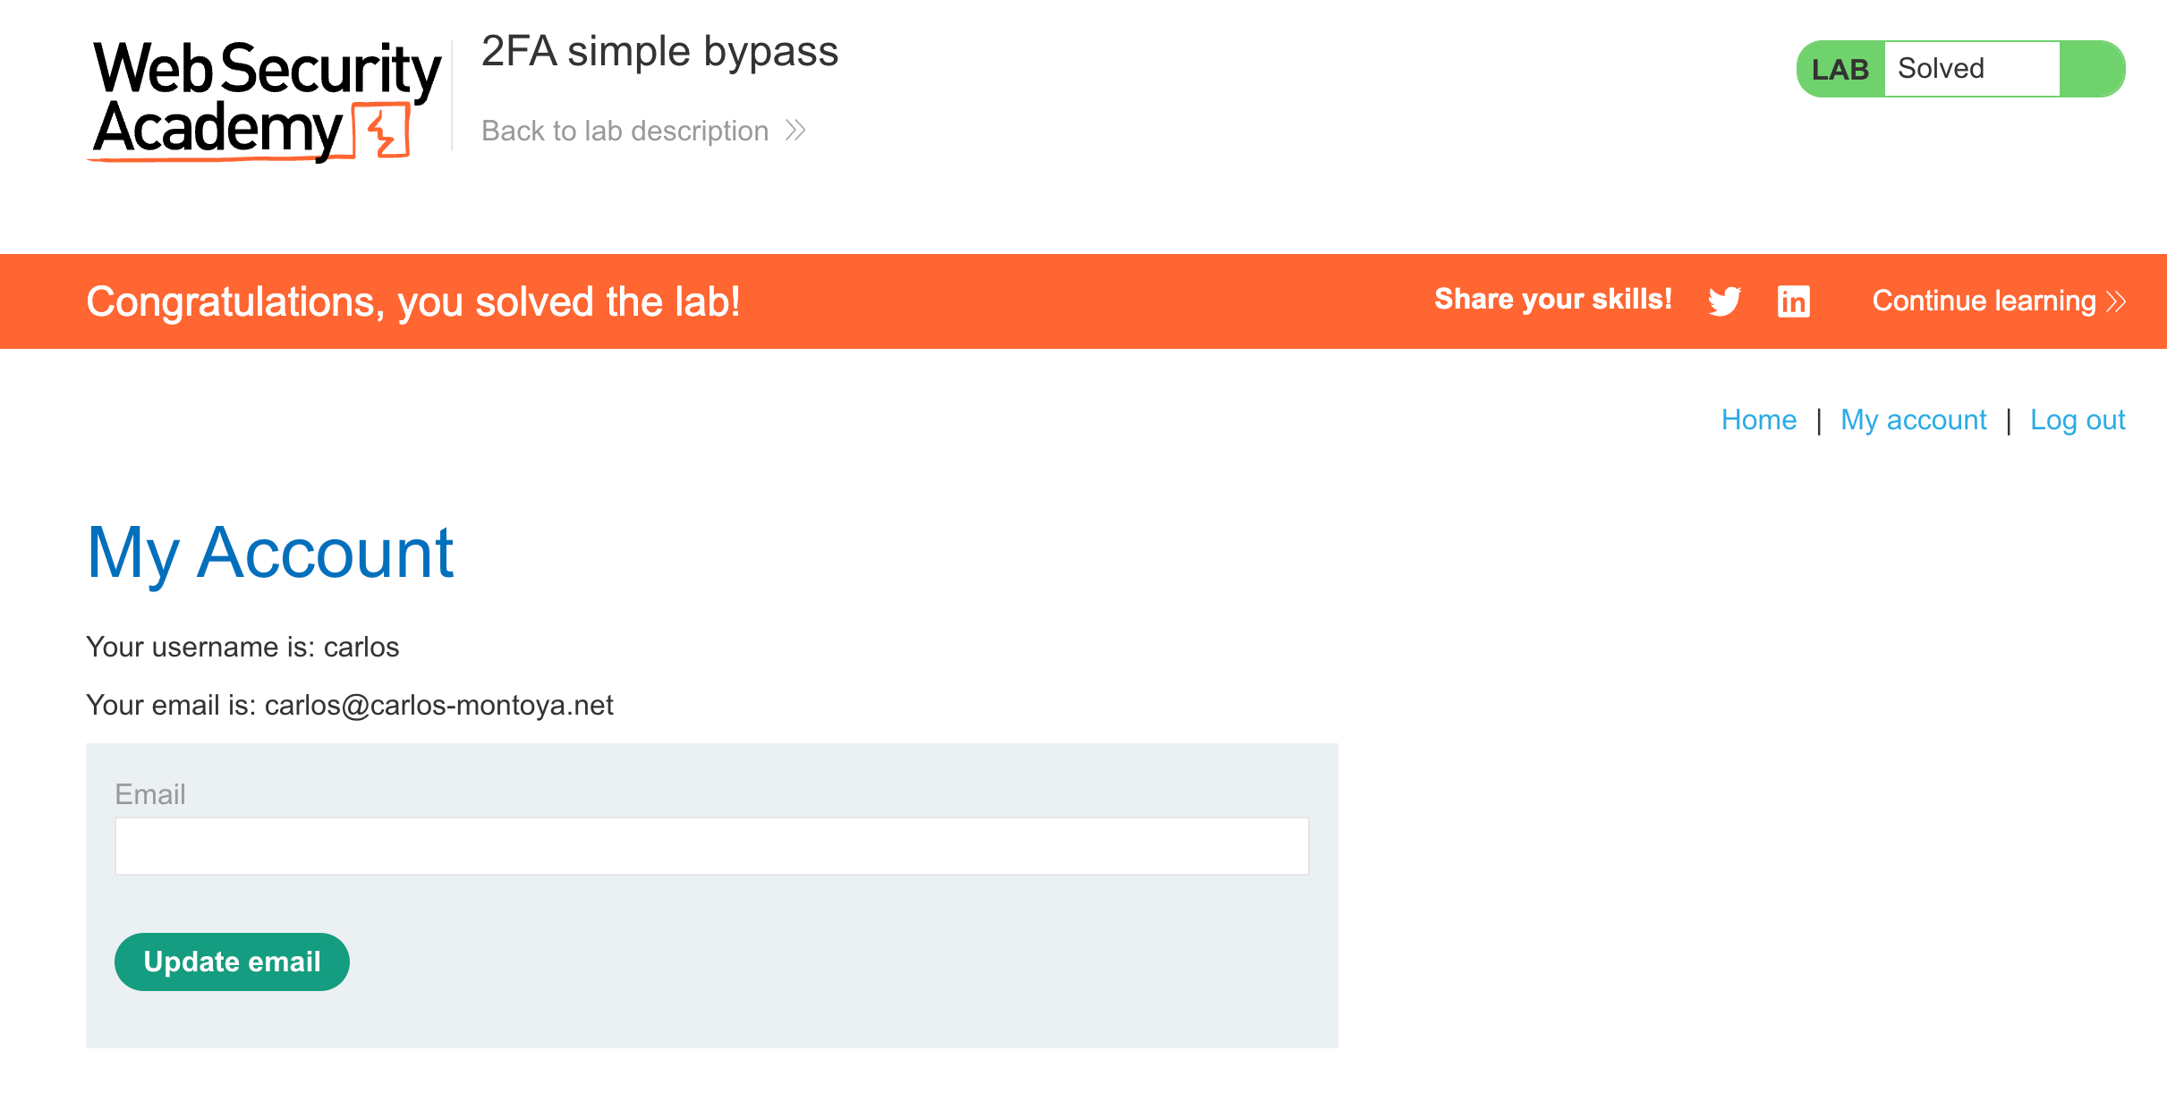The height and width of the screenshot is (1093, 2167).
Task: Click the chevron after Back to lab description
Action: (795, 131)
